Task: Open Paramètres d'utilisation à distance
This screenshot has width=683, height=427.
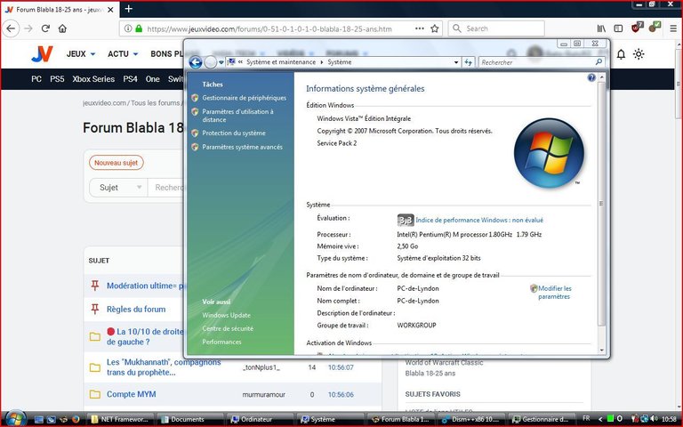Action: click(237, 116)
